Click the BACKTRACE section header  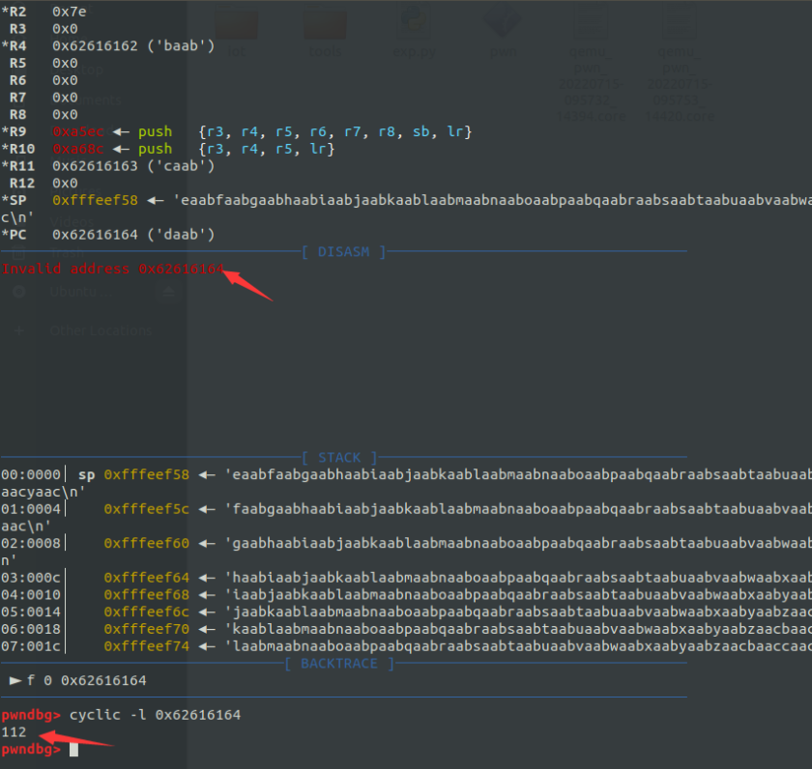coord(339,664)
